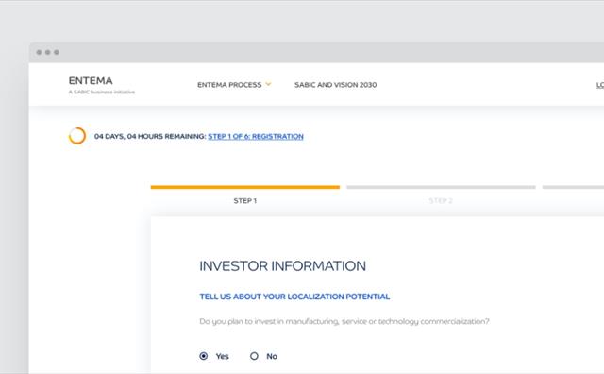Screen dimensions: 604x374
Task: Click the third step progress bar segment
Action: tap(573, 187)
